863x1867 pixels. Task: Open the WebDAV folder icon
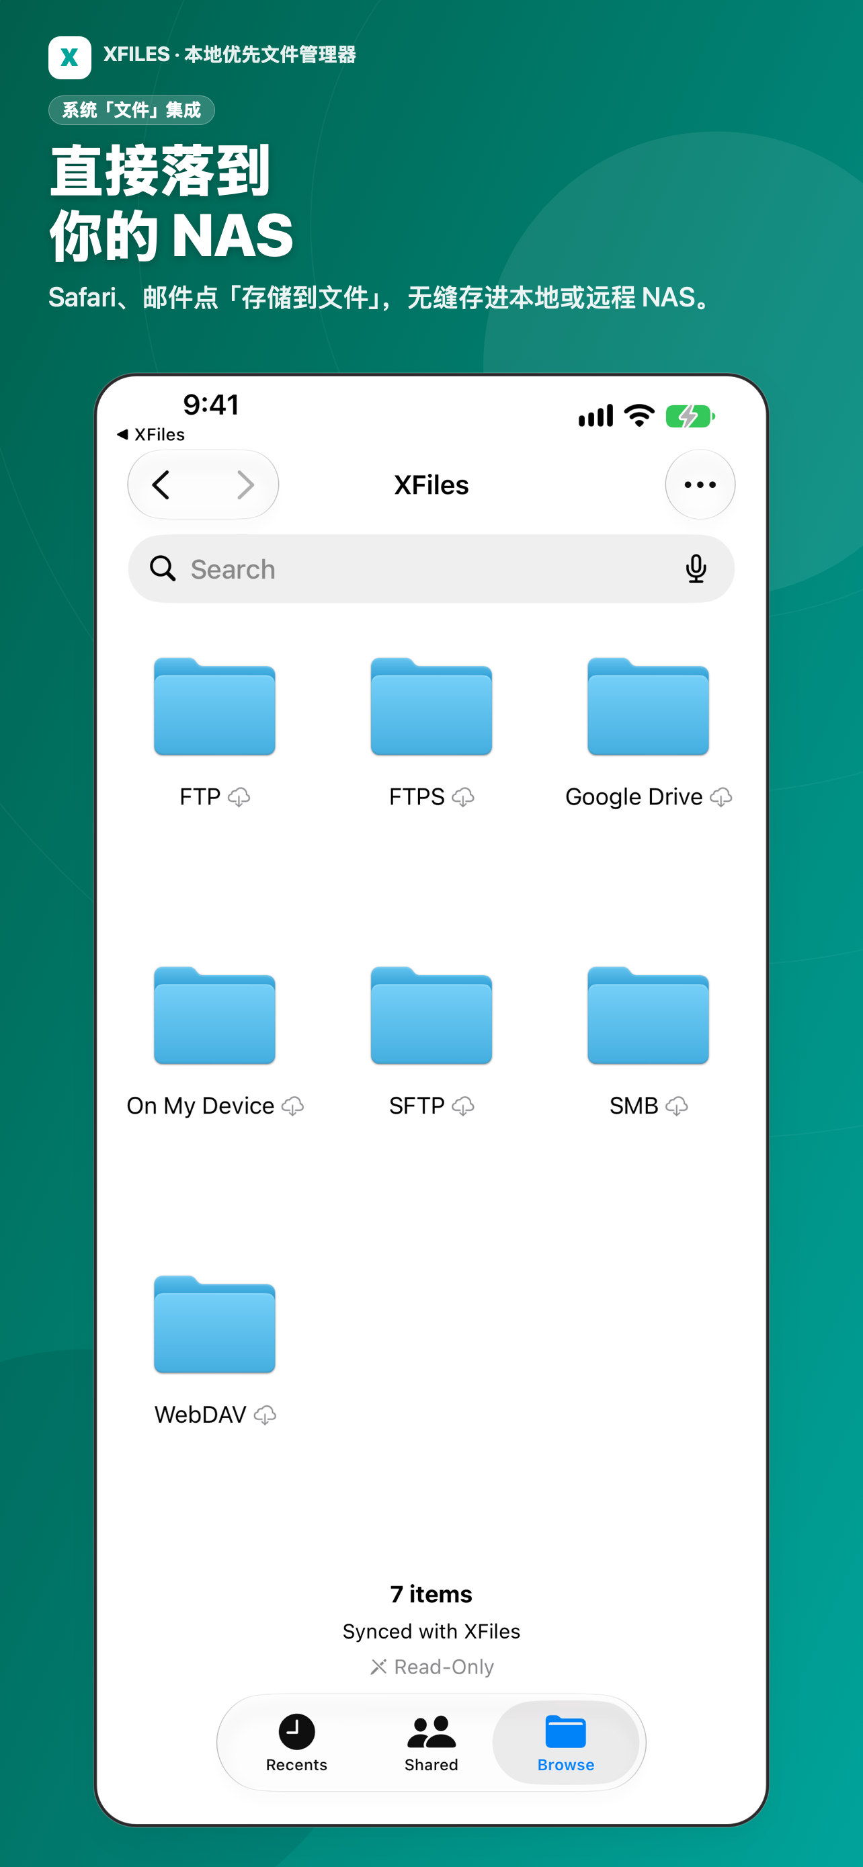click(214, 1324)
